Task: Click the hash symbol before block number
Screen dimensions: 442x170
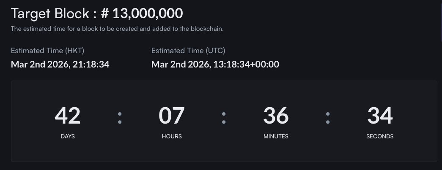Action: (105, 13)
